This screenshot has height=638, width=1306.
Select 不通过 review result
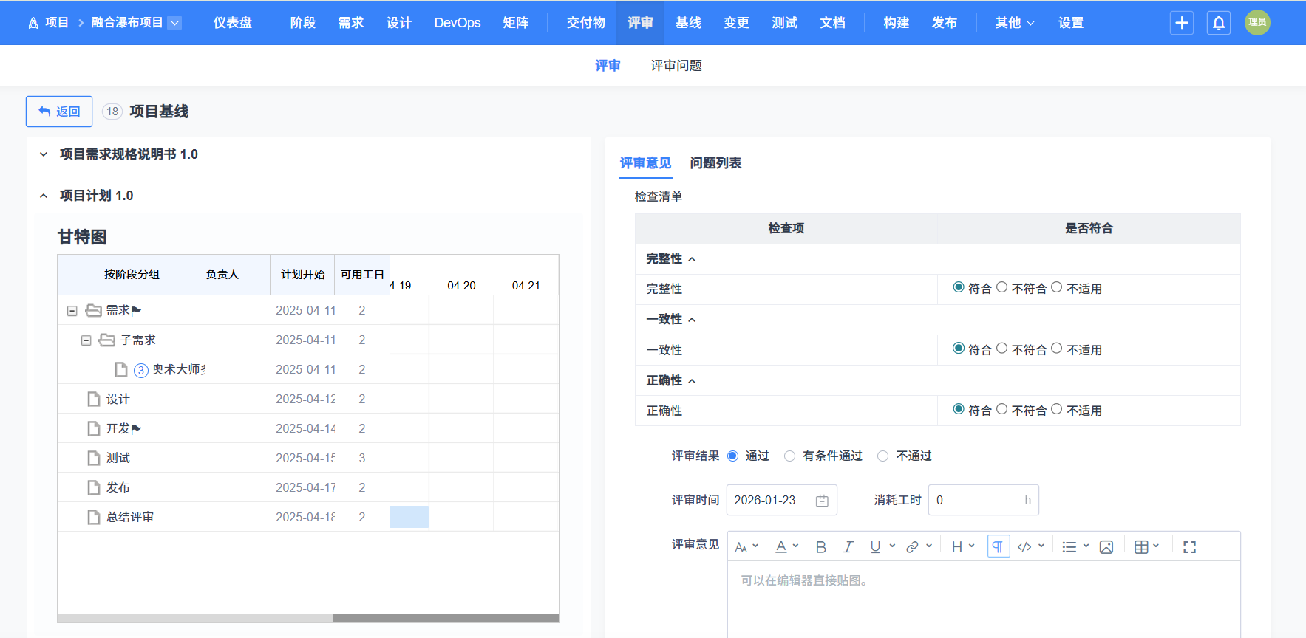click(883, 456)
